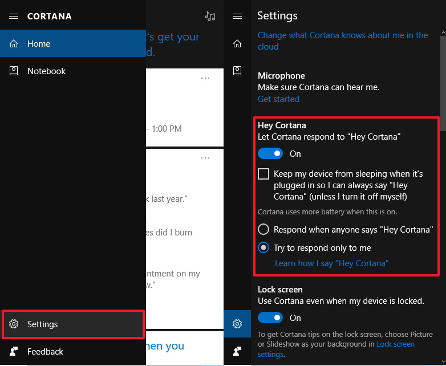Click scroll up arrow in Settings pane
Screen dimensions: 446x366
click(443, 33)
